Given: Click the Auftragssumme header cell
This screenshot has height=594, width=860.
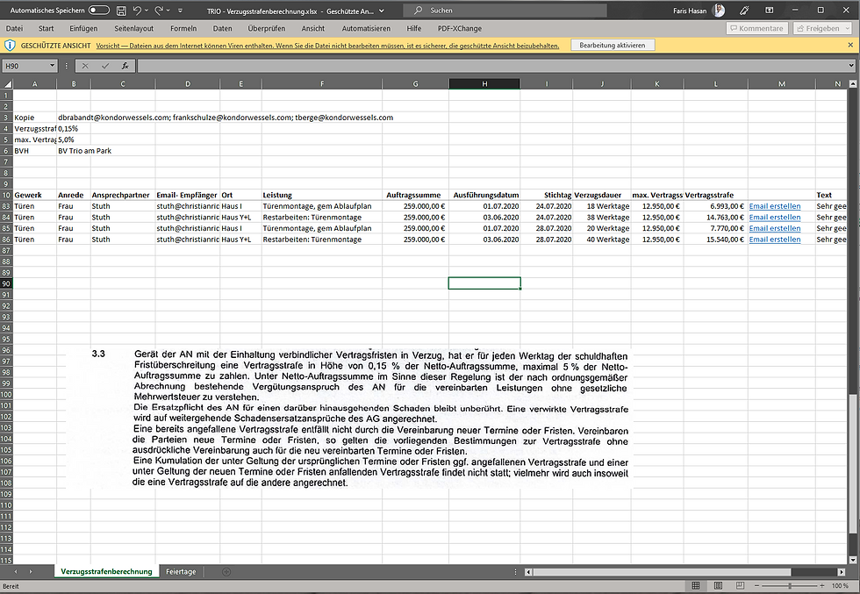Looking at the screenshot, I should click(415, 195).
